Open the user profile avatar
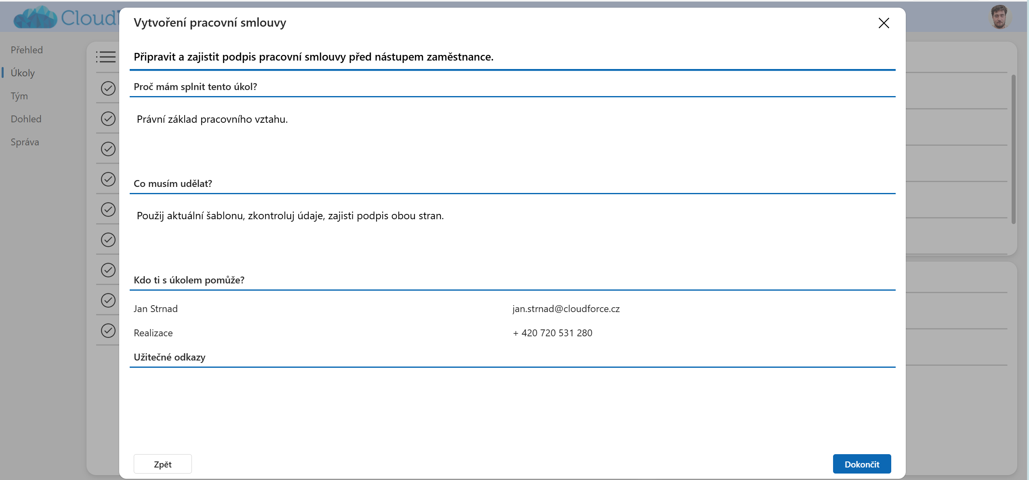 click(999, 17)
